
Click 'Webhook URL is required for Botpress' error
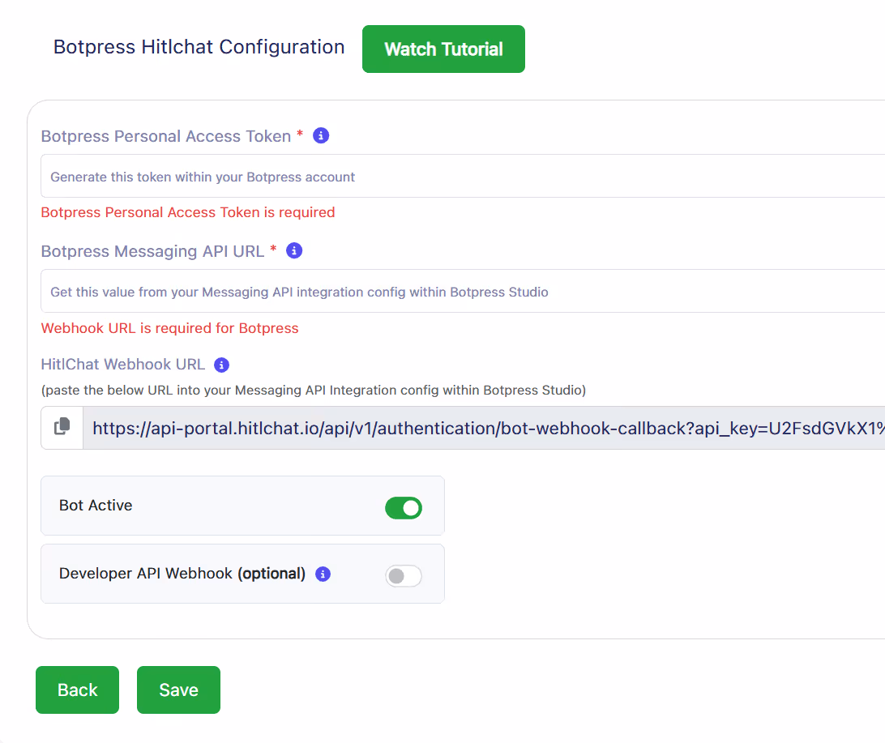pyautogui.click(x=170, y=328)
